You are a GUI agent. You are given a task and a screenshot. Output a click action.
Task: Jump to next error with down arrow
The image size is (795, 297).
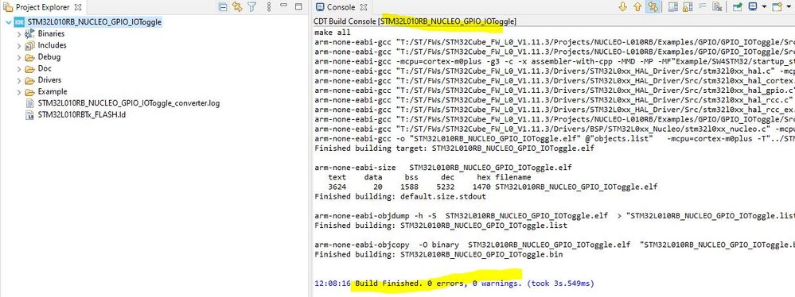pos(623,7)
